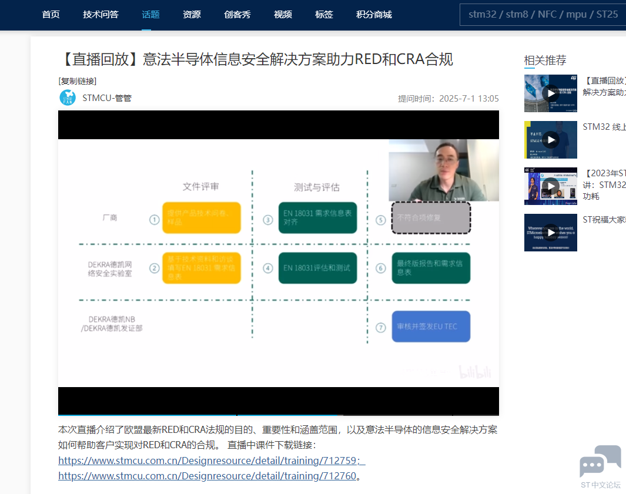
Task: Open the ST祝福大家 recommended title link
Action: pos(604,220)
